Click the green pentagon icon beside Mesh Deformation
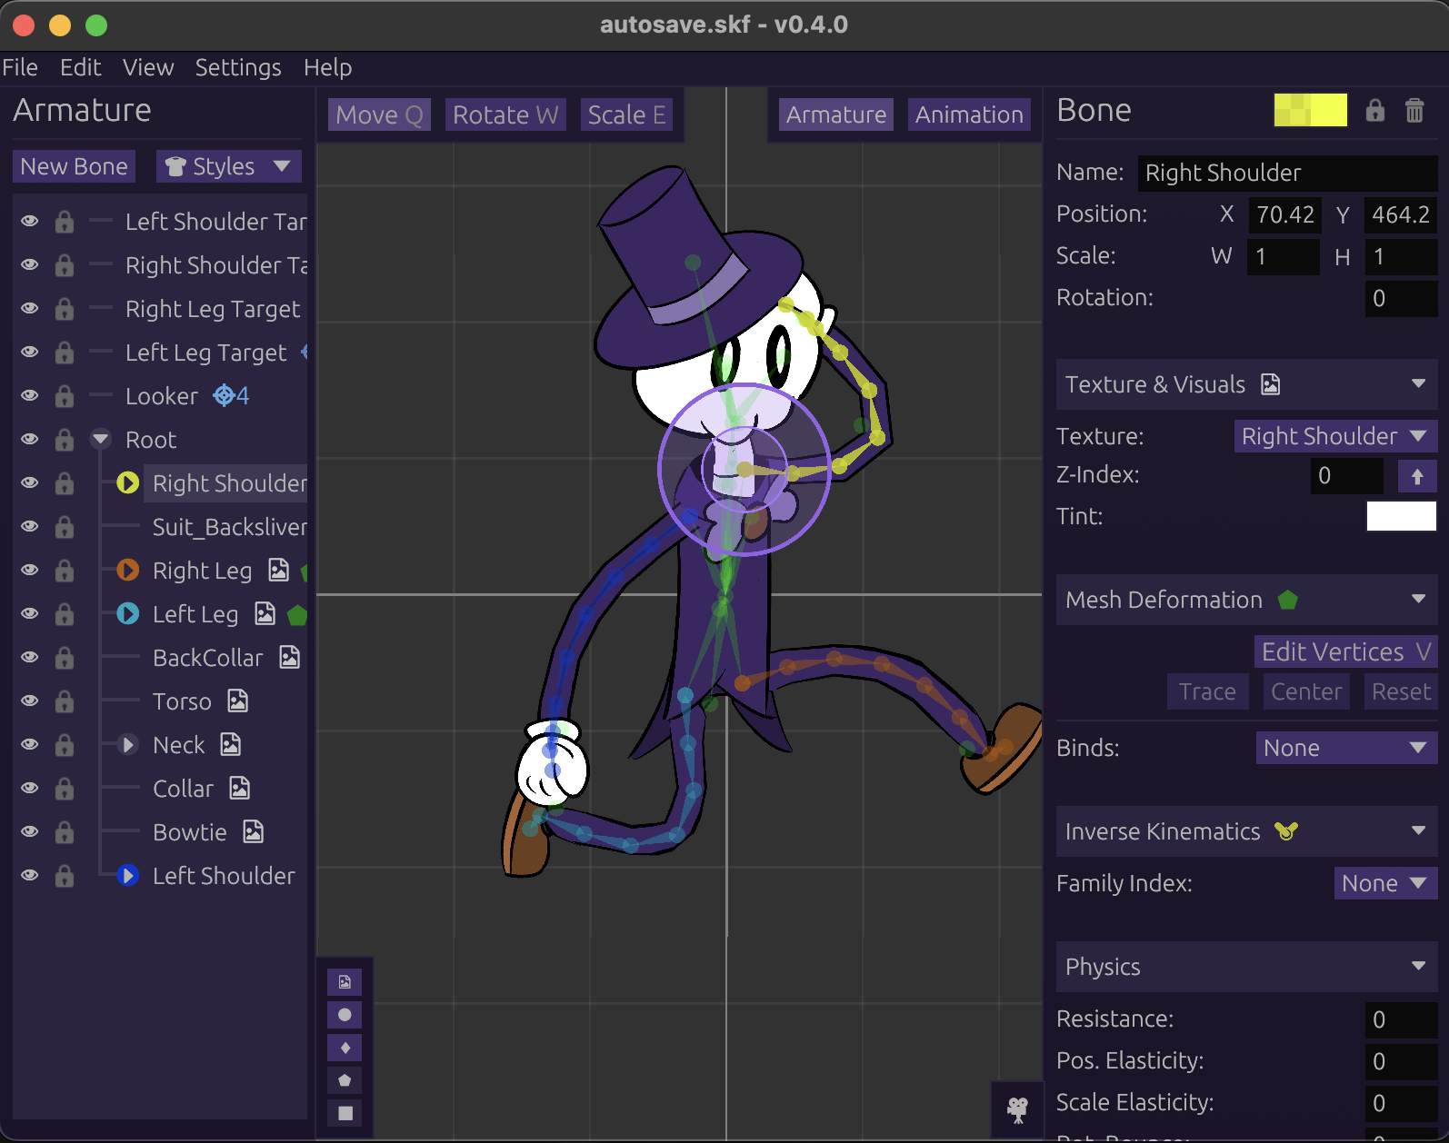This screenshot has height=1143, width=1449. [x=1288, y=600]
